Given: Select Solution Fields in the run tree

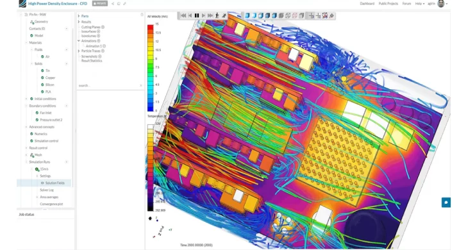Looking at the screenshot, I should point(54,183).
